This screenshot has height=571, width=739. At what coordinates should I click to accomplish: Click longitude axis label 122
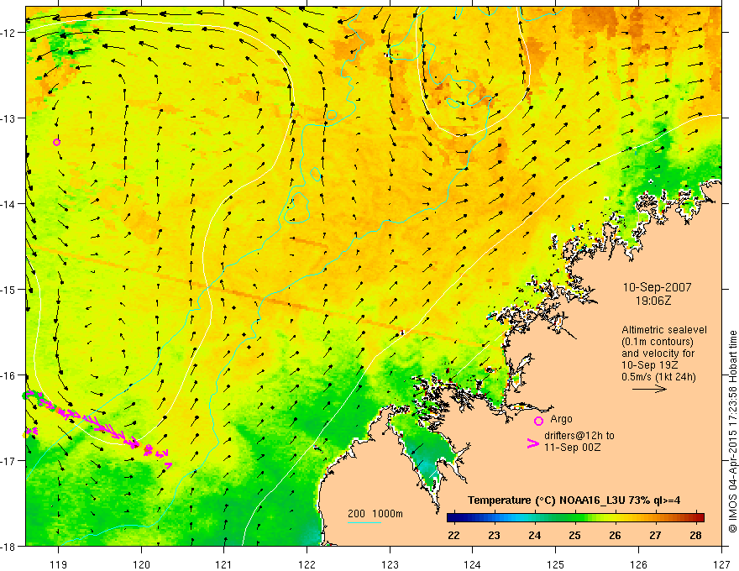(307, 564)
